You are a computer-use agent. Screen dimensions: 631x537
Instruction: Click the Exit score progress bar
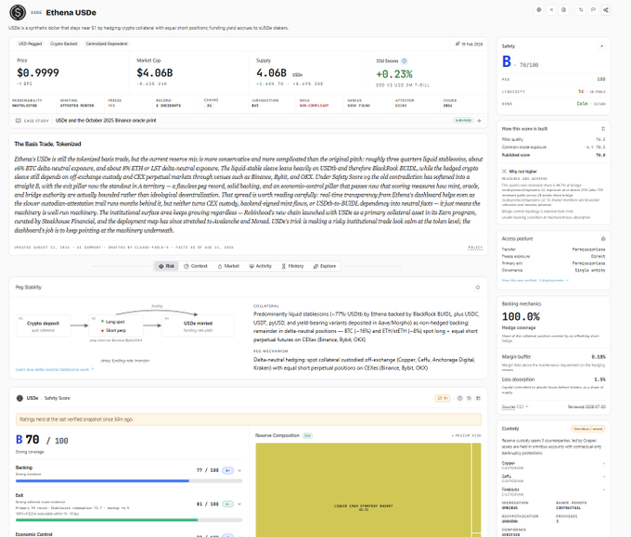pyautogui.click(x=129, y=519)
